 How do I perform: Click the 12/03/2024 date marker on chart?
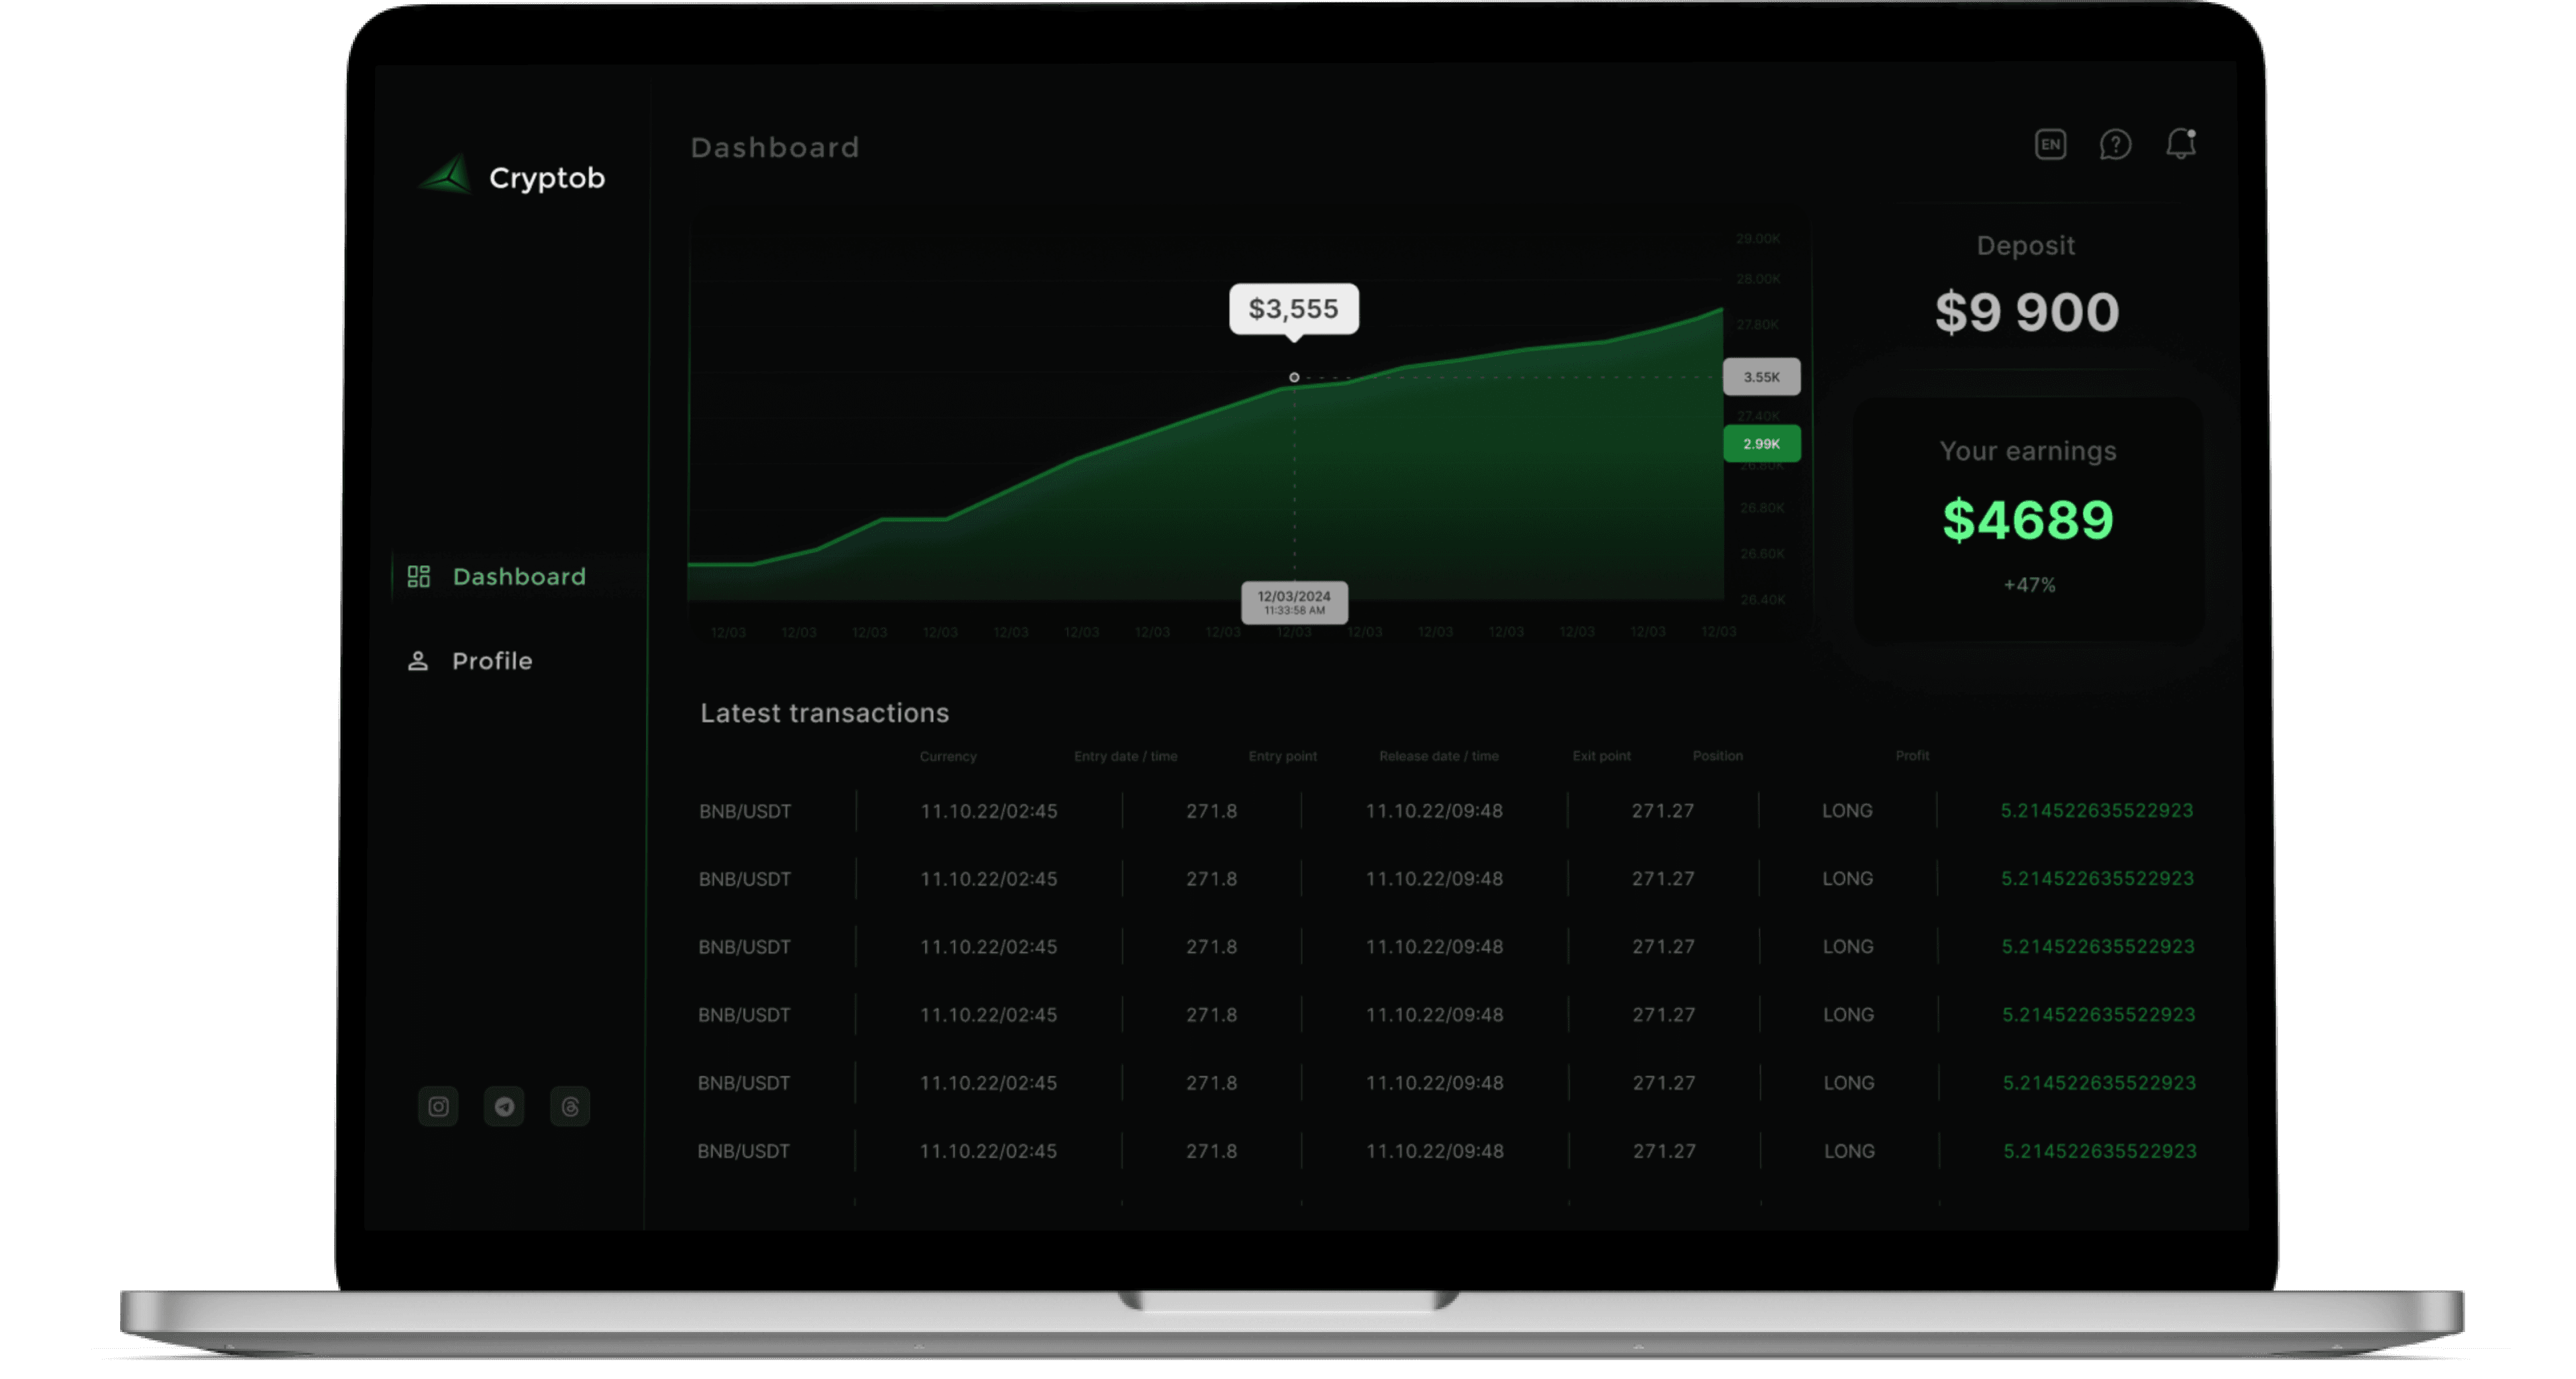click(x=1294, y=602)
